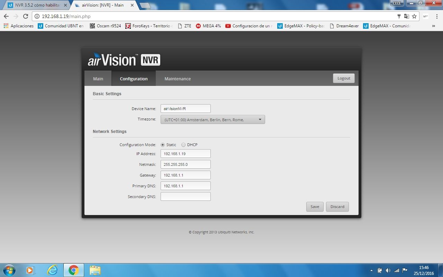Bookmark this page with the star icon
This screenshot has width=443, height=277.
coord(414,16)
